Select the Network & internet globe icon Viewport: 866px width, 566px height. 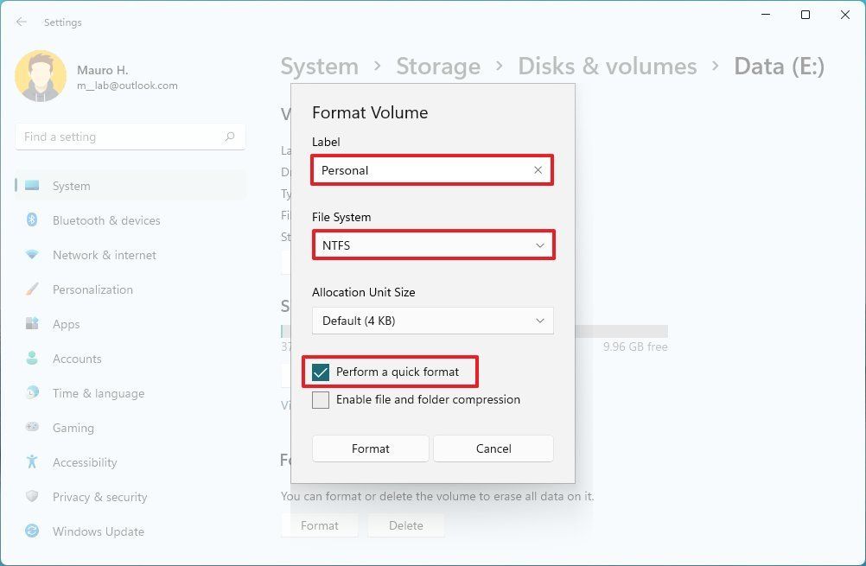(x=32, y=255)
